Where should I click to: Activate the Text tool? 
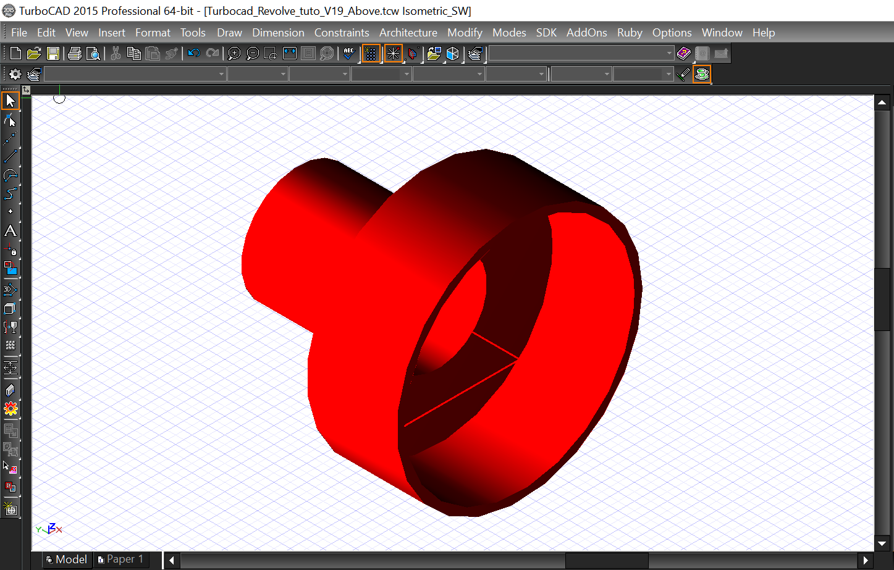click(x=11, y=231)
